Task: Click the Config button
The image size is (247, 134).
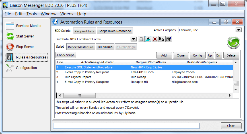Action: tap(197, 55)
